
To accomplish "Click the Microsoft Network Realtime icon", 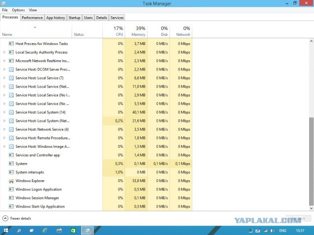I will (11, 61).
